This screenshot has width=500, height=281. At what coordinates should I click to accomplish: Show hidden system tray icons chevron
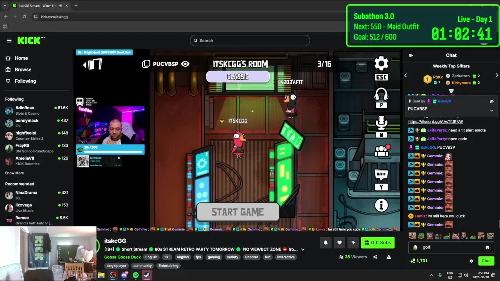432,275
